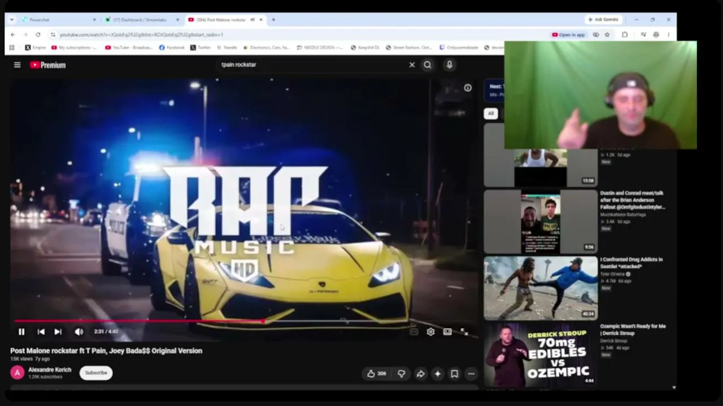Pause the playing video

point(21,332)
